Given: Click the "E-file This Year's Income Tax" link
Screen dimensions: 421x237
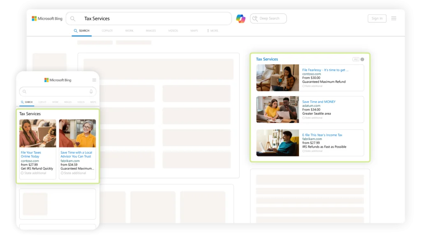Looking at the screenshot, I should (322, 135).
